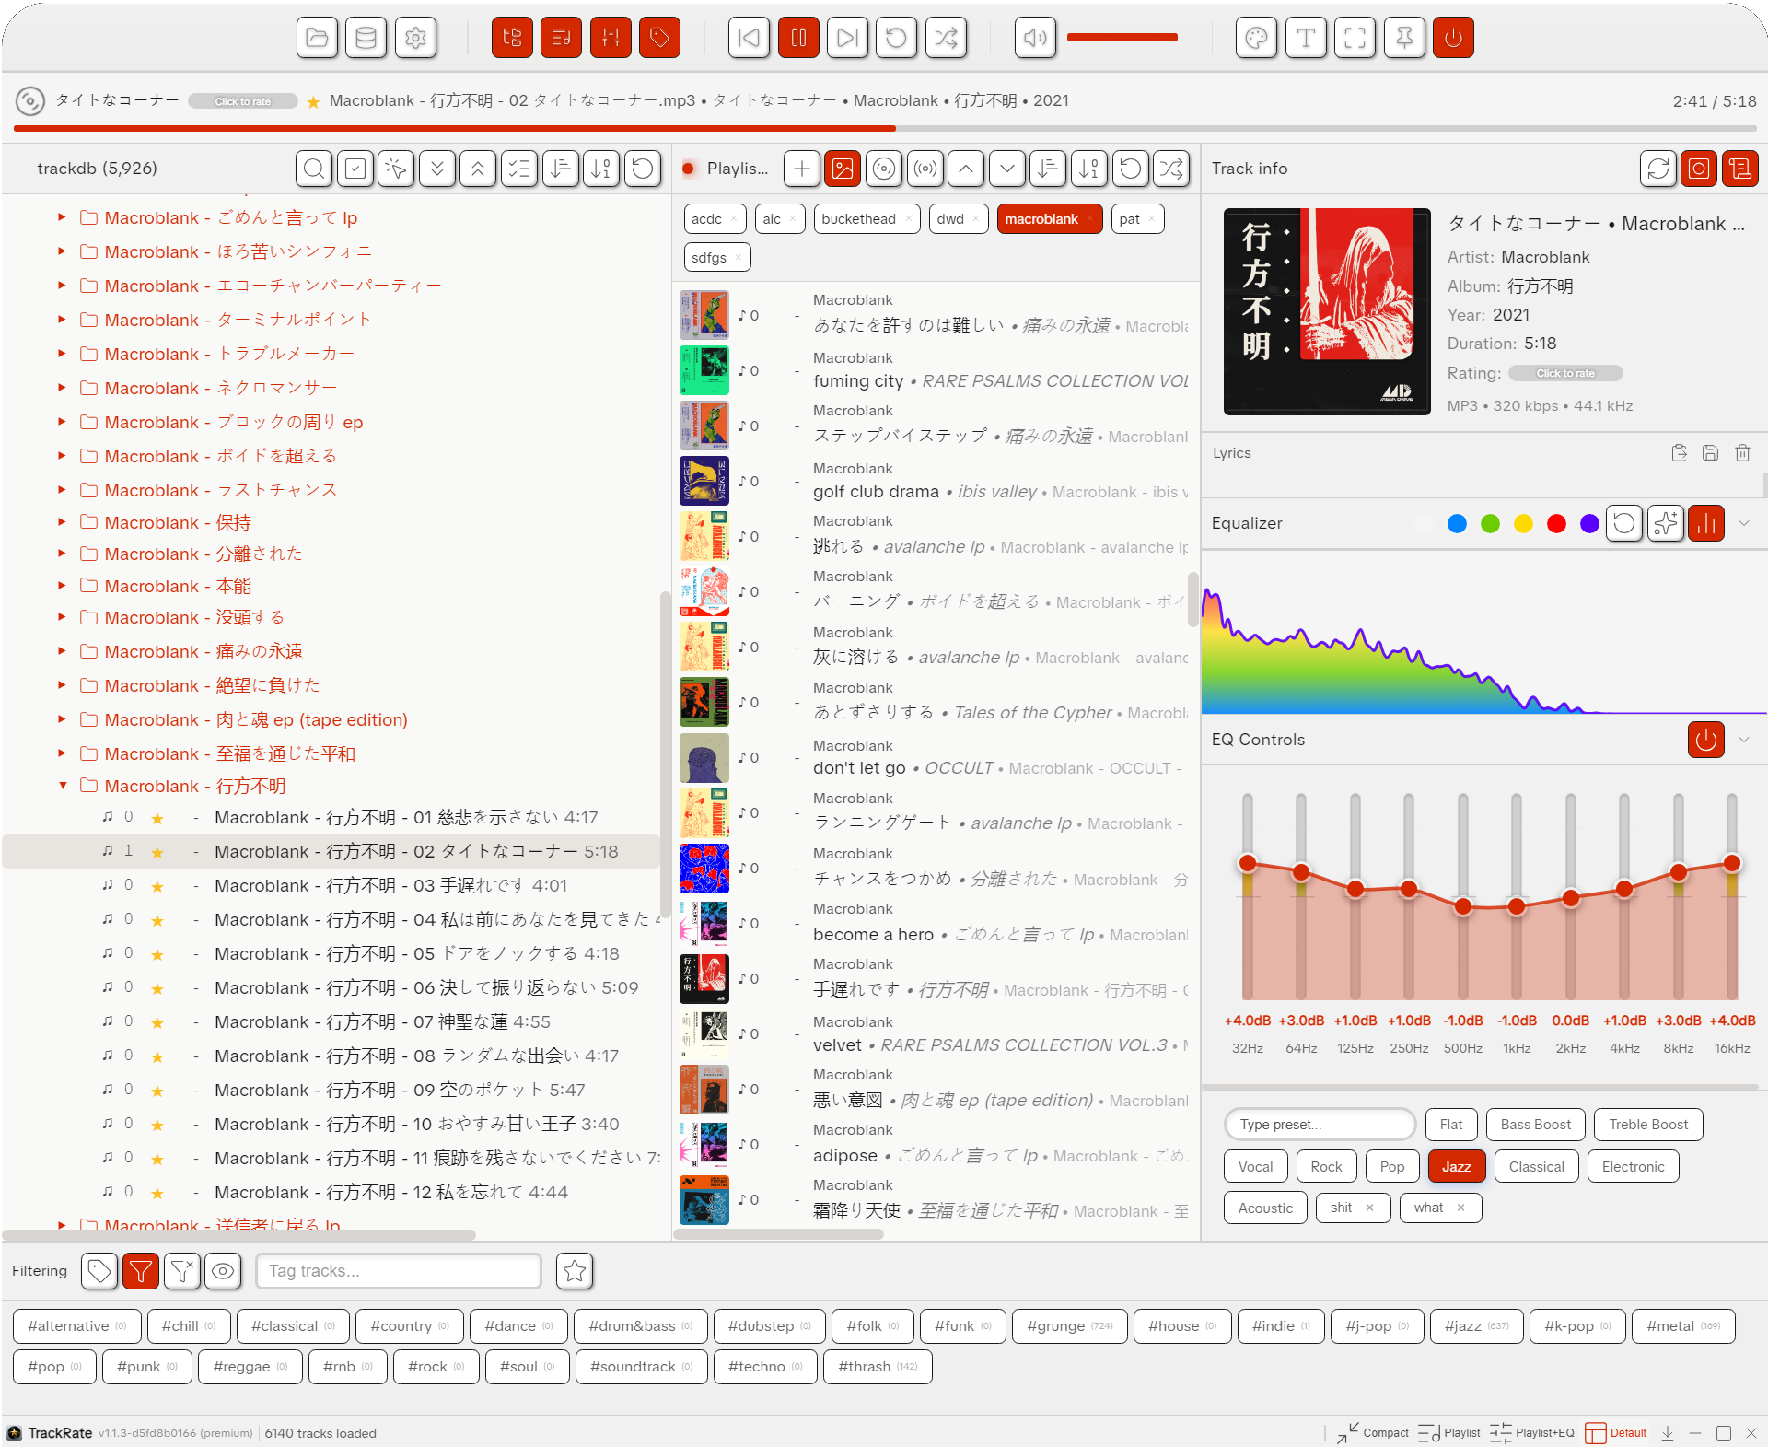Apply the Bass Boost preset
Screen dimensions: 1768x1447
1535,1124
